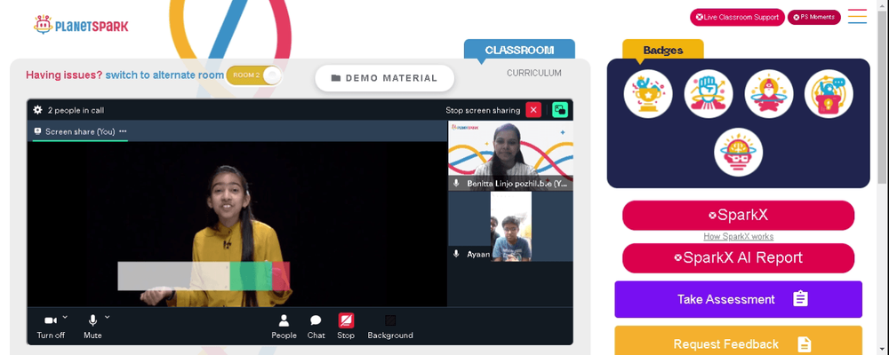Image resolution: width=889 pixels, height=355 pixels.
Task: Expand camera options chevron
Action: point(65,317)
